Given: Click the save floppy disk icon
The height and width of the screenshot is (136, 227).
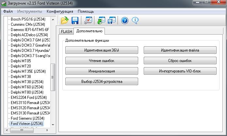Looking at the screenshot, I should pyautogui.click(x=75, y=21).
